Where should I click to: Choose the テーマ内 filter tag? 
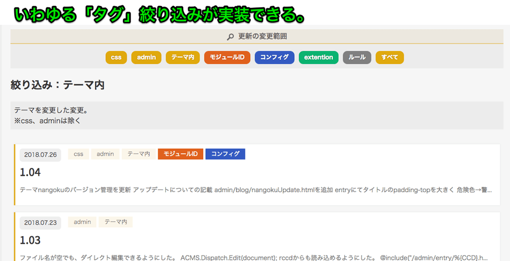click(x=182, y=58)
